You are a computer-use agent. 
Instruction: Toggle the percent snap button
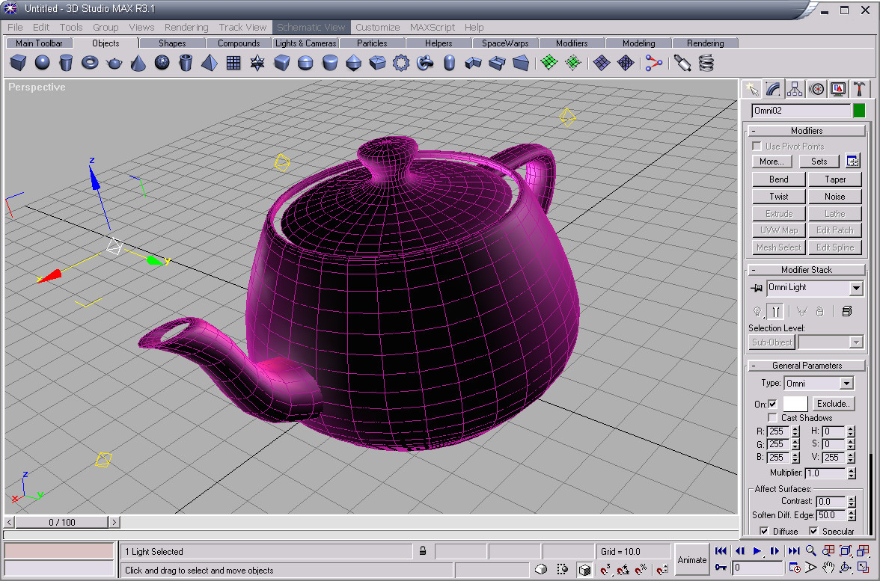click(x=641, y=570)
